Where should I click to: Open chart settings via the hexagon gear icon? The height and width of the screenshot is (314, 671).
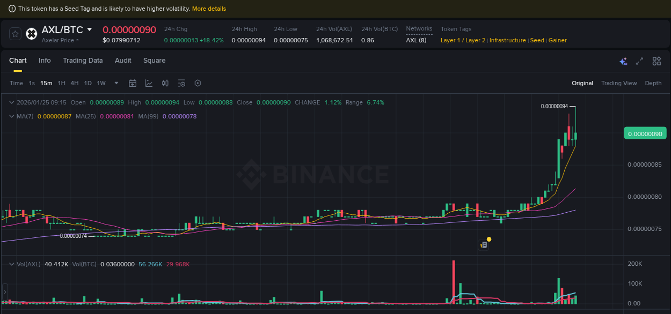pos(198,83)
